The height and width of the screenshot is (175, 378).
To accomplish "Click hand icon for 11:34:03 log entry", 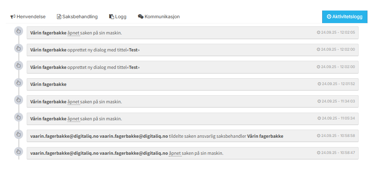I will coord(18,100).
